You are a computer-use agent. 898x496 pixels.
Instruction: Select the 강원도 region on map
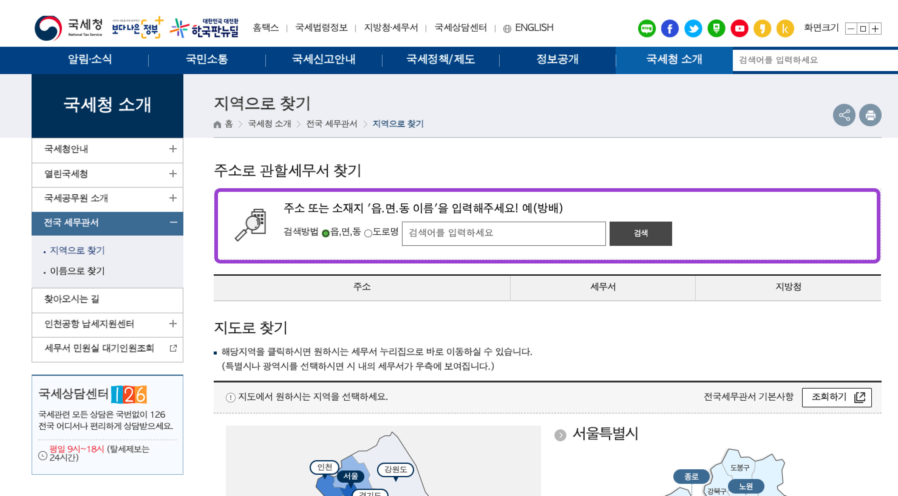coord(395,469)
